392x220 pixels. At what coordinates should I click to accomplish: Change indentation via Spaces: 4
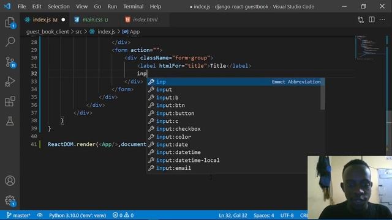[263, 215]
